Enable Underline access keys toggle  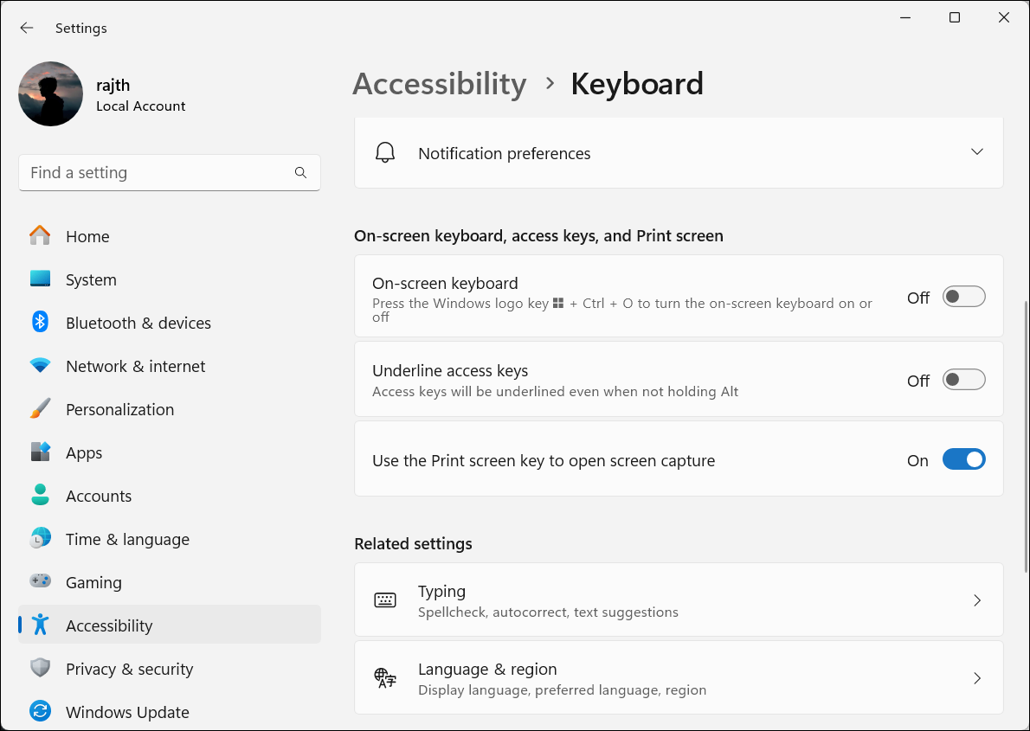coord(963,380)
